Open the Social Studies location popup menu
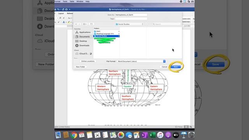249x140 pixels. 130,24
